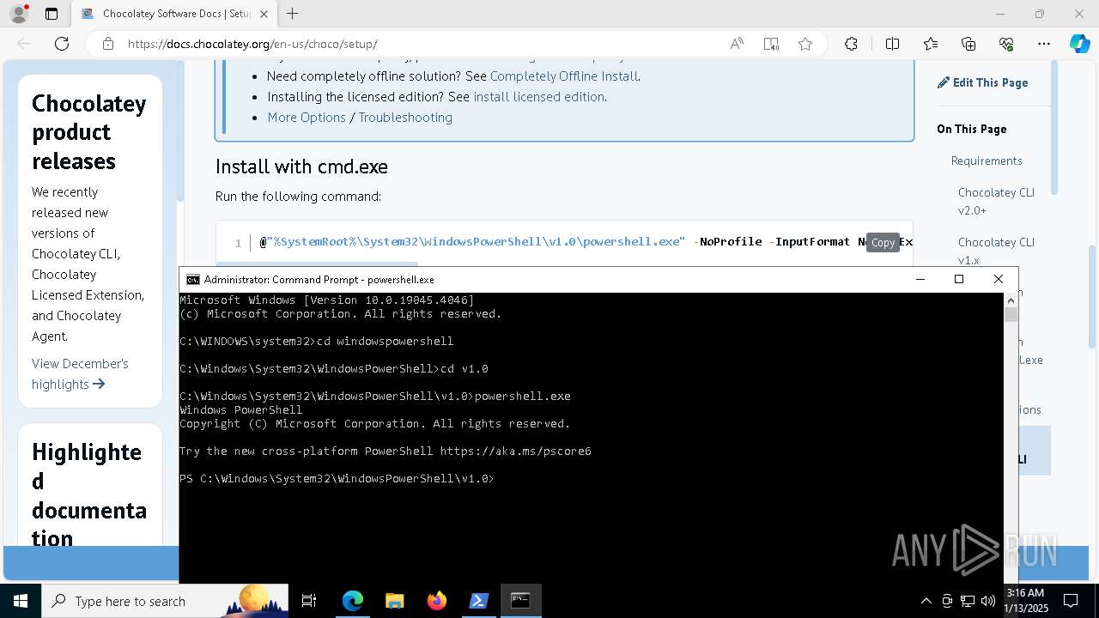Launch Firefox from taskbar
This screenshot has height=618, width=1099.
tap(437, 601)
